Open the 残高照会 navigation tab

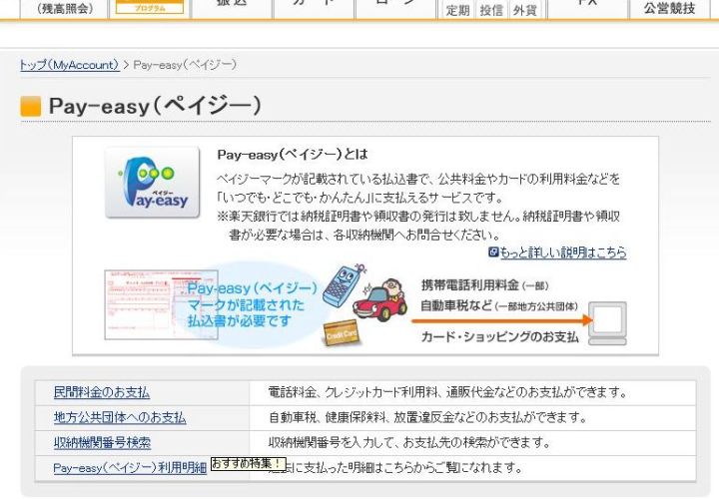(64, 9)
